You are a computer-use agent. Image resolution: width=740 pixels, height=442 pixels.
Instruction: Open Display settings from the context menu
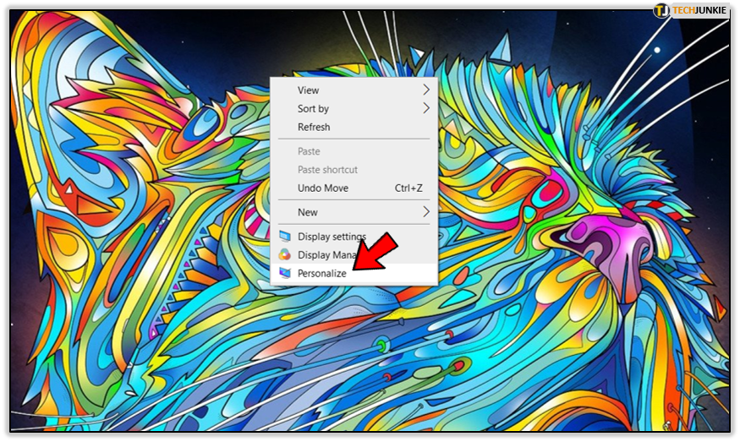[354, 237]
